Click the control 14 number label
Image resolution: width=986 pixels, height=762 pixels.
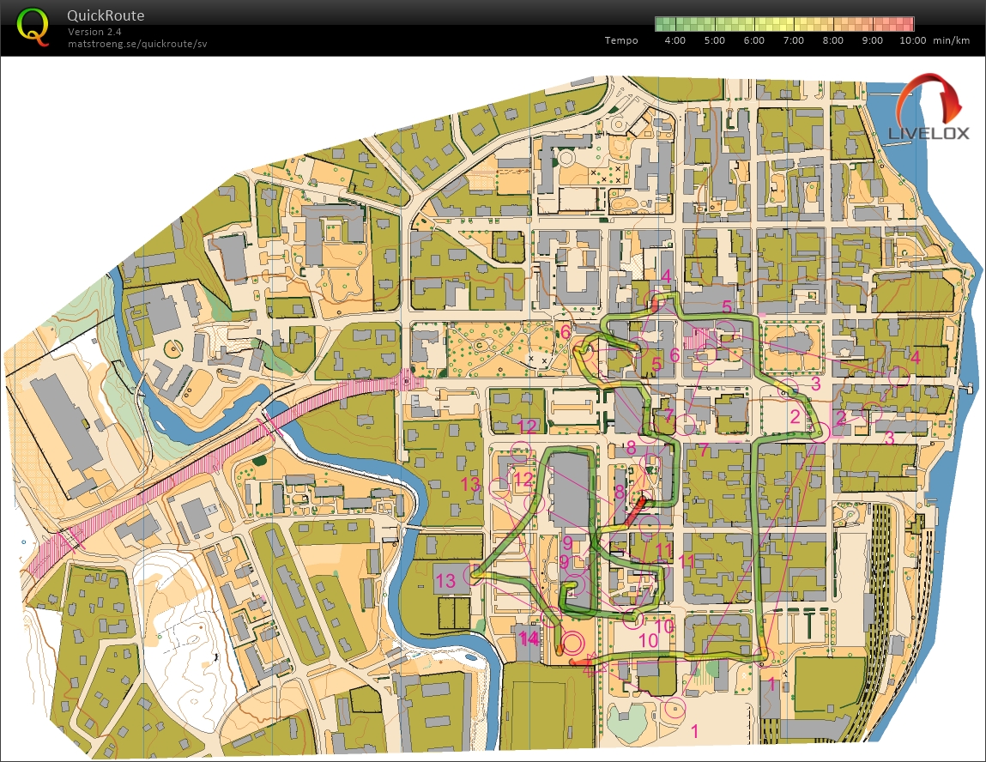pyautogui.click(x=529, y=638)
